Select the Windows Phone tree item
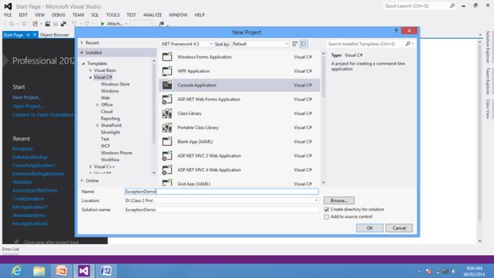This screenshot has height=278, width=494. pyautogui.click(x=116, y=153)
